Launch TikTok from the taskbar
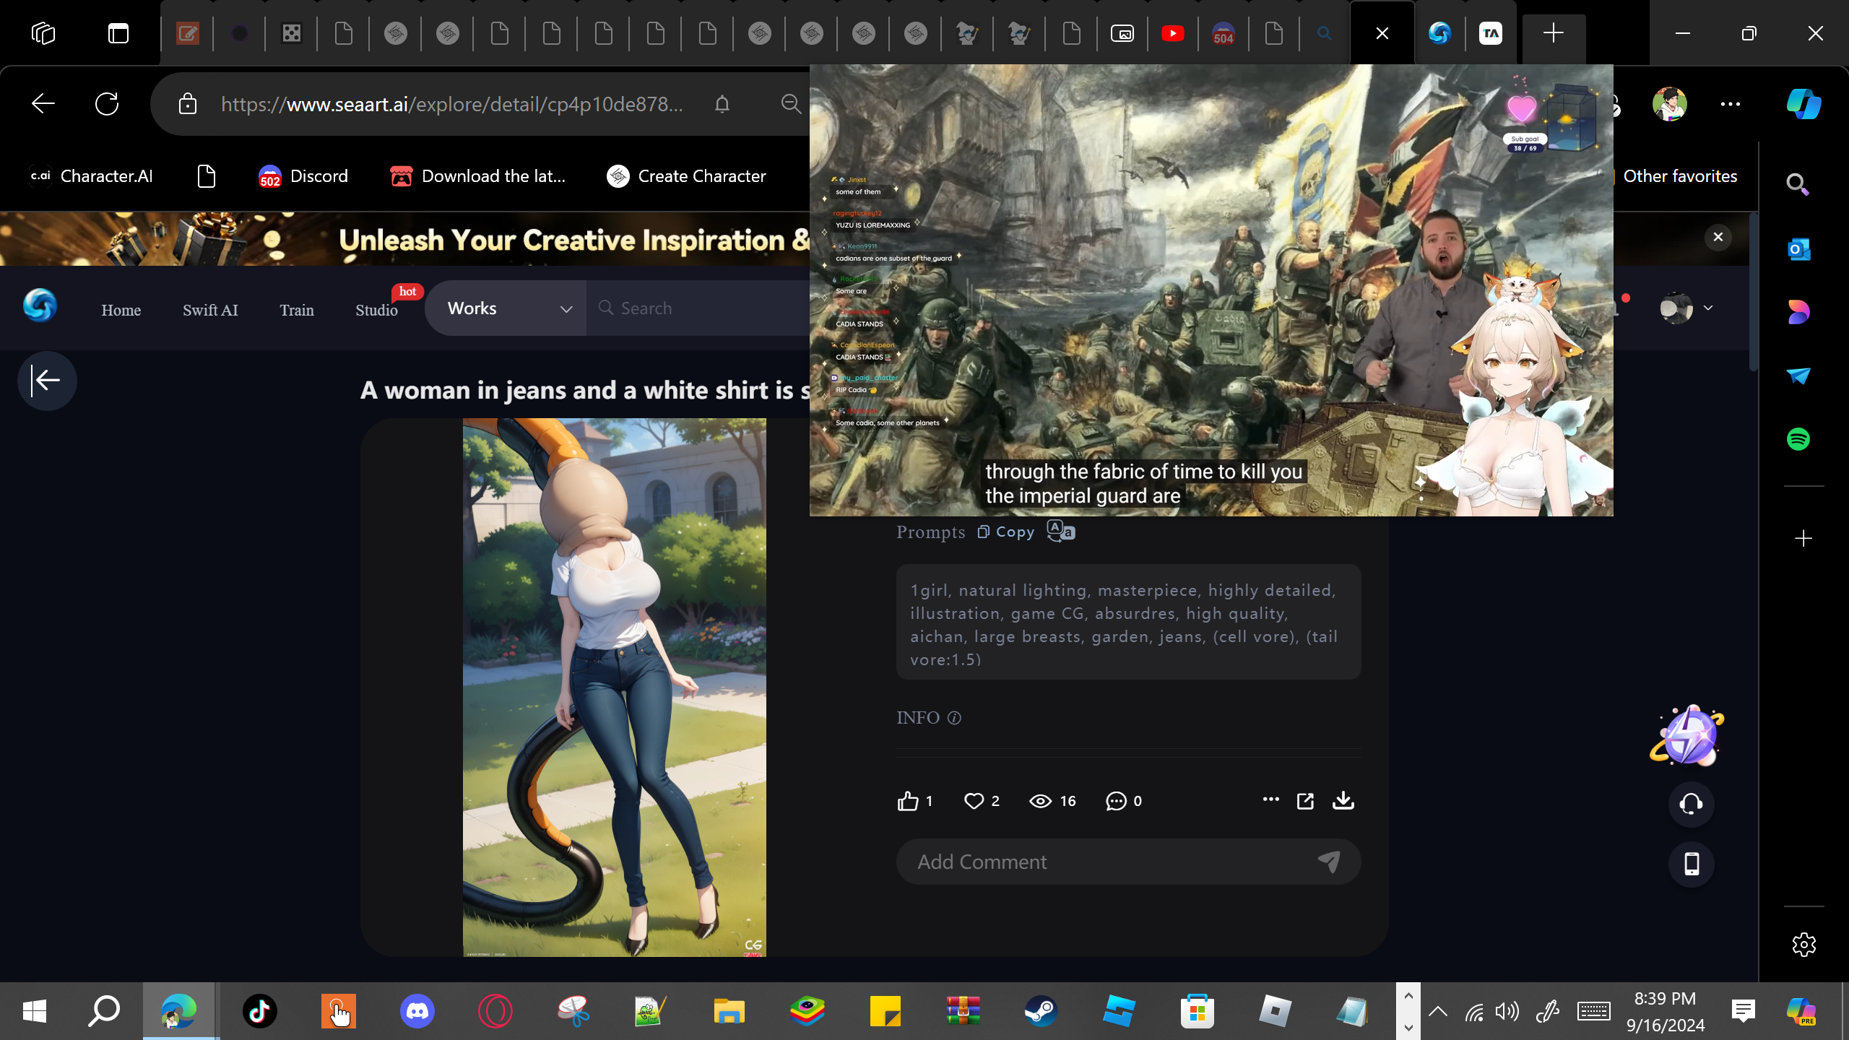This screenshot has height=1040, width=1849. coord(259,1011)
